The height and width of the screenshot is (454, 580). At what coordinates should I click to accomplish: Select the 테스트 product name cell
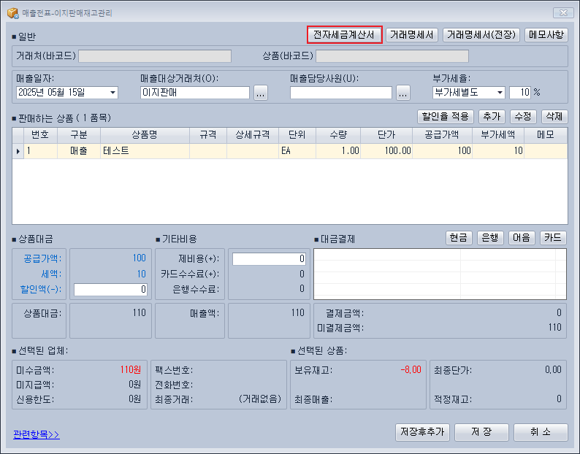coord(145,151)
